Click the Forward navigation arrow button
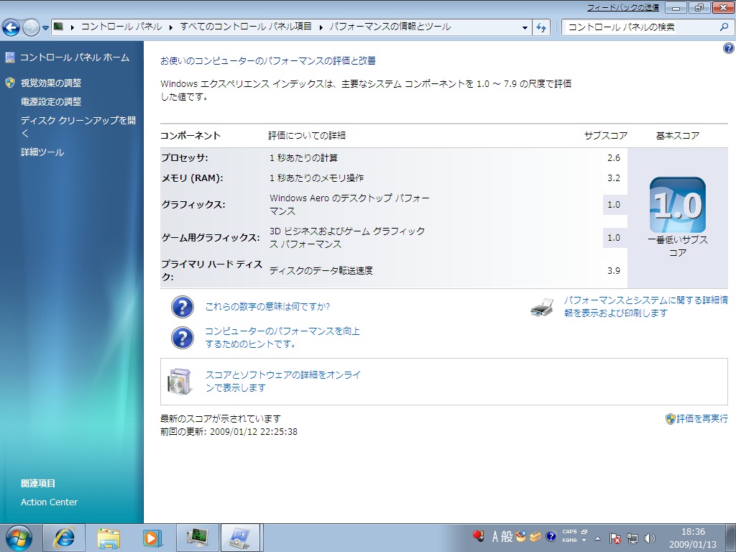 pos(31,28)
